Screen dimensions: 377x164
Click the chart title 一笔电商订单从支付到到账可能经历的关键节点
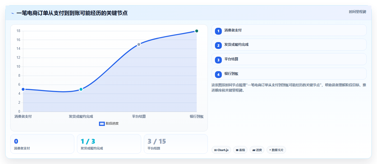pos(72,13)
